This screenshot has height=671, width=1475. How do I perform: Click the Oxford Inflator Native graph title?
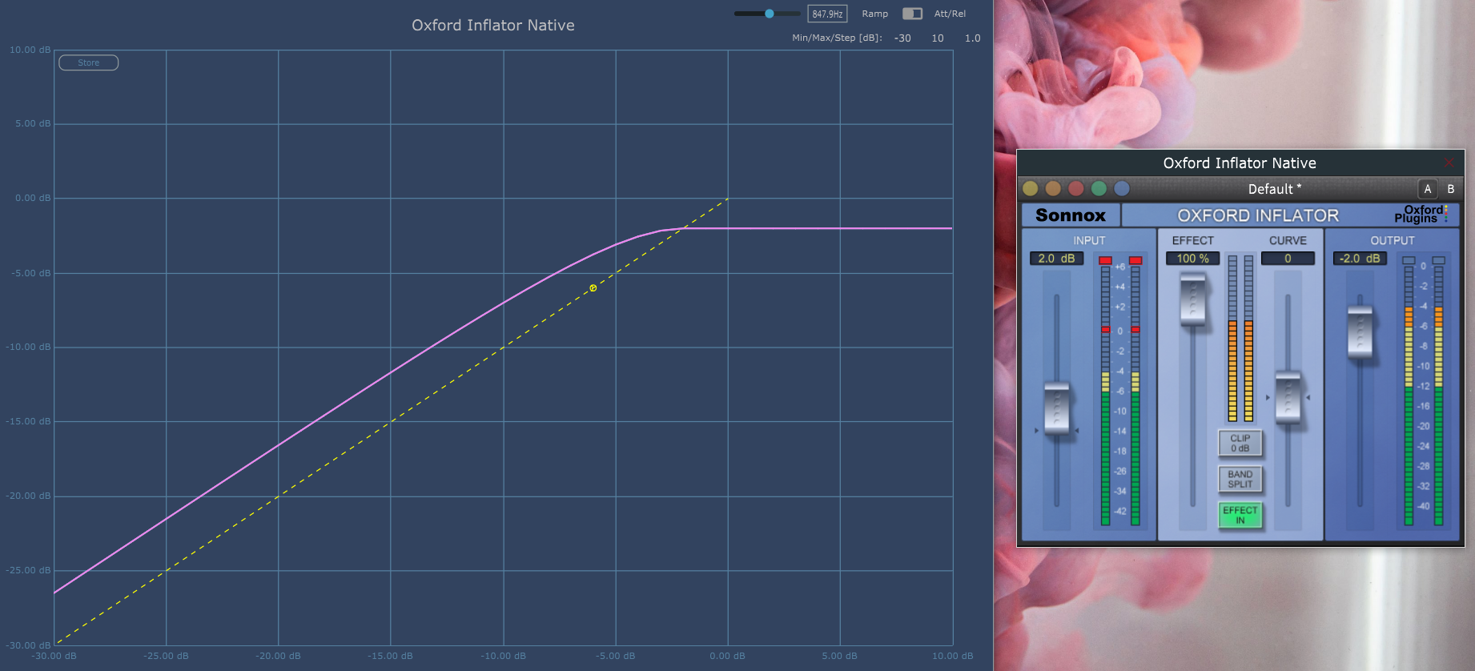click(493, 25)
